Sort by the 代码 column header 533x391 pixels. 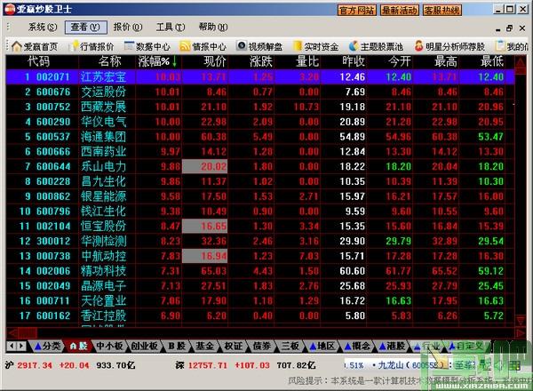click(39, 61)
